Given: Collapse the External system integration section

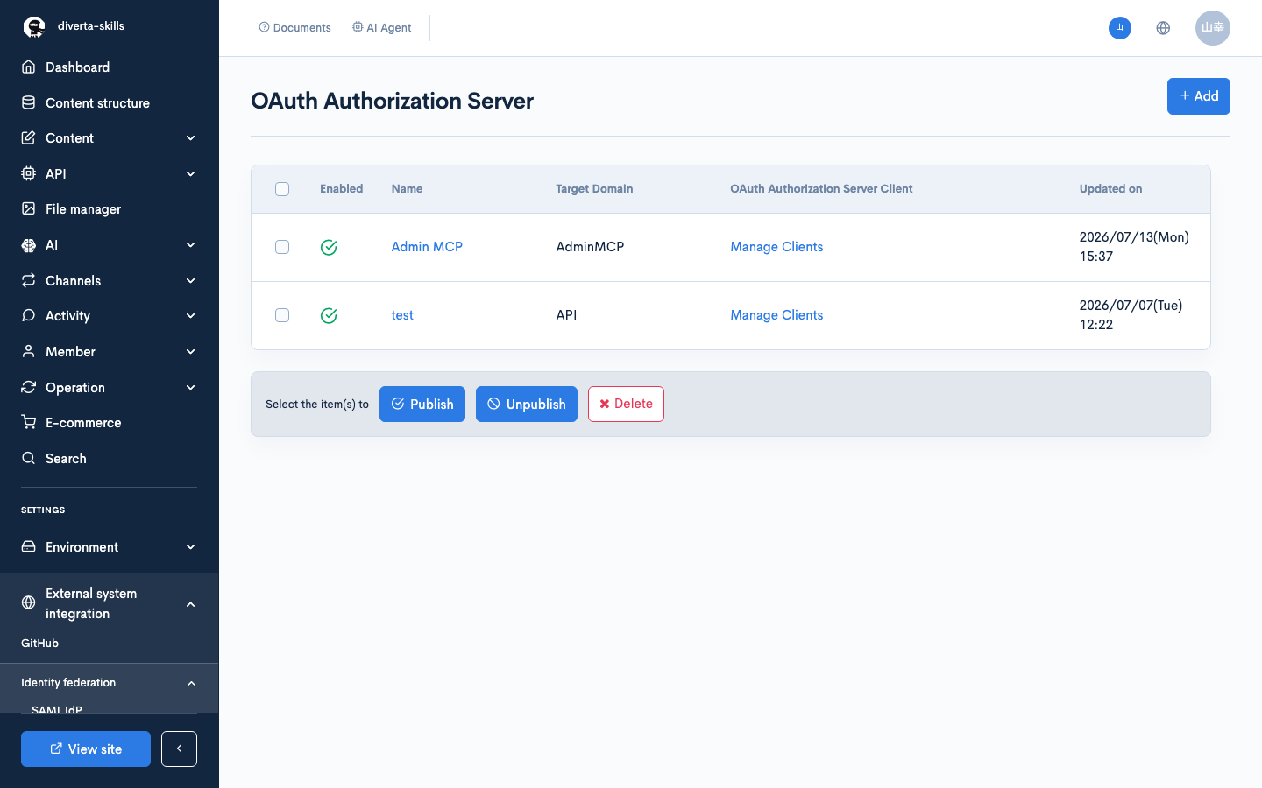Looking at the screenshot, I should pos(191,604).
